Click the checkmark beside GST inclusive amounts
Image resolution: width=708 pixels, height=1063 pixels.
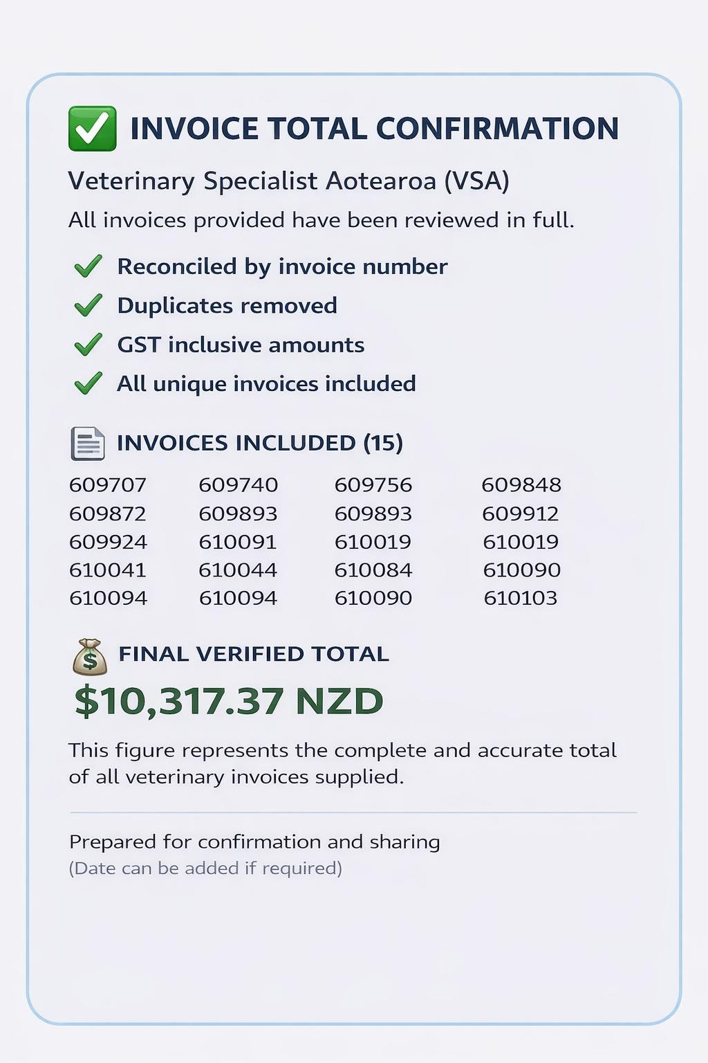[x=88, y=345]
